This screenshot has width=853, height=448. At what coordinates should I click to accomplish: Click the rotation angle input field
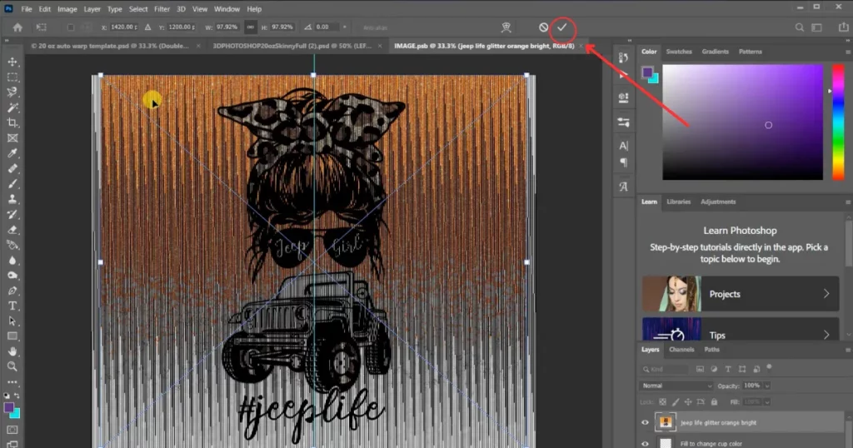pos(327,27)
